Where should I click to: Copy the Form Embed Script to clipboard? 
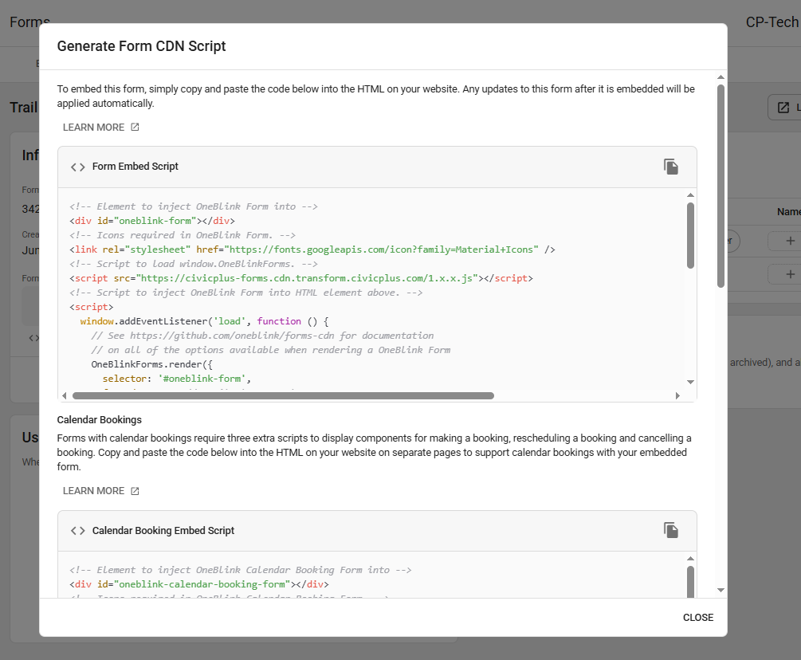tap(671, 167)
